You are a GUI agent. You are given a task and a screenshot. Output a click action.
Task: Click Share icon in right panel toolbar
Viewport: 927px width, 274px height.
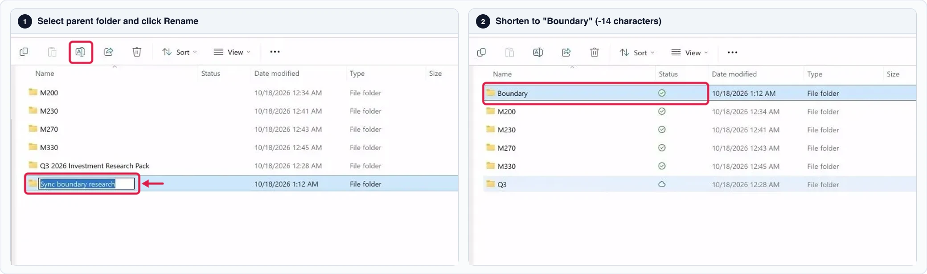pyautogui.click(x=566, y=53)
